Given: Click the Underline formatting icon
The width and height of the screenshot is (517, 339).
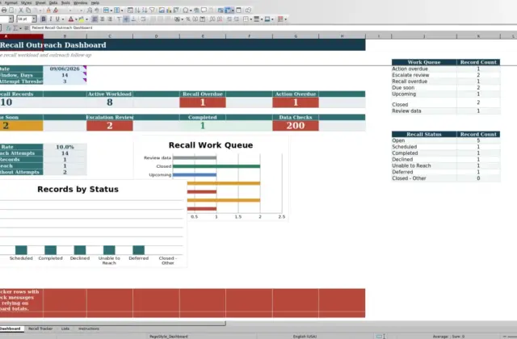Looking at the screenshot, I should 57,19.
